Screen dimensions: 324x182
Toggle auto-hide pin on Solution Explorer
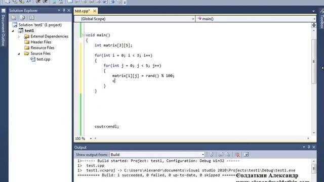64,10
